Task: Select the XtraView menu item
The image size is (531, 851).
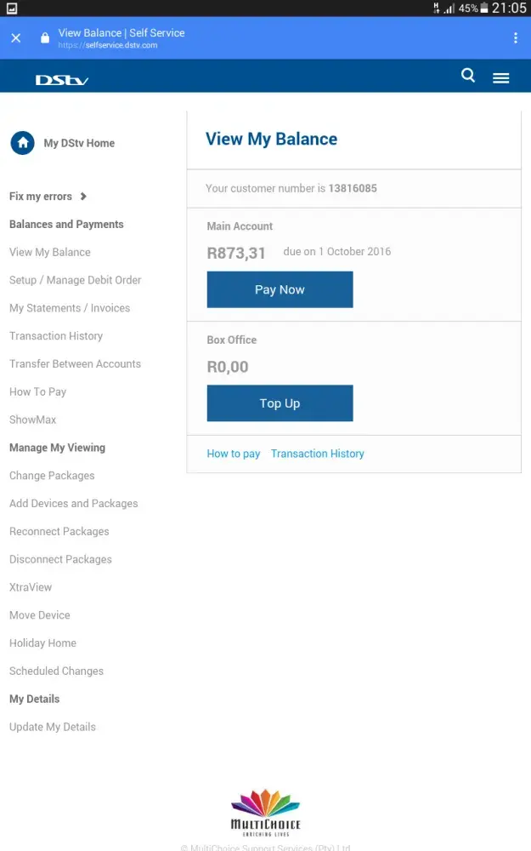Action: click(x=31, y=587)
